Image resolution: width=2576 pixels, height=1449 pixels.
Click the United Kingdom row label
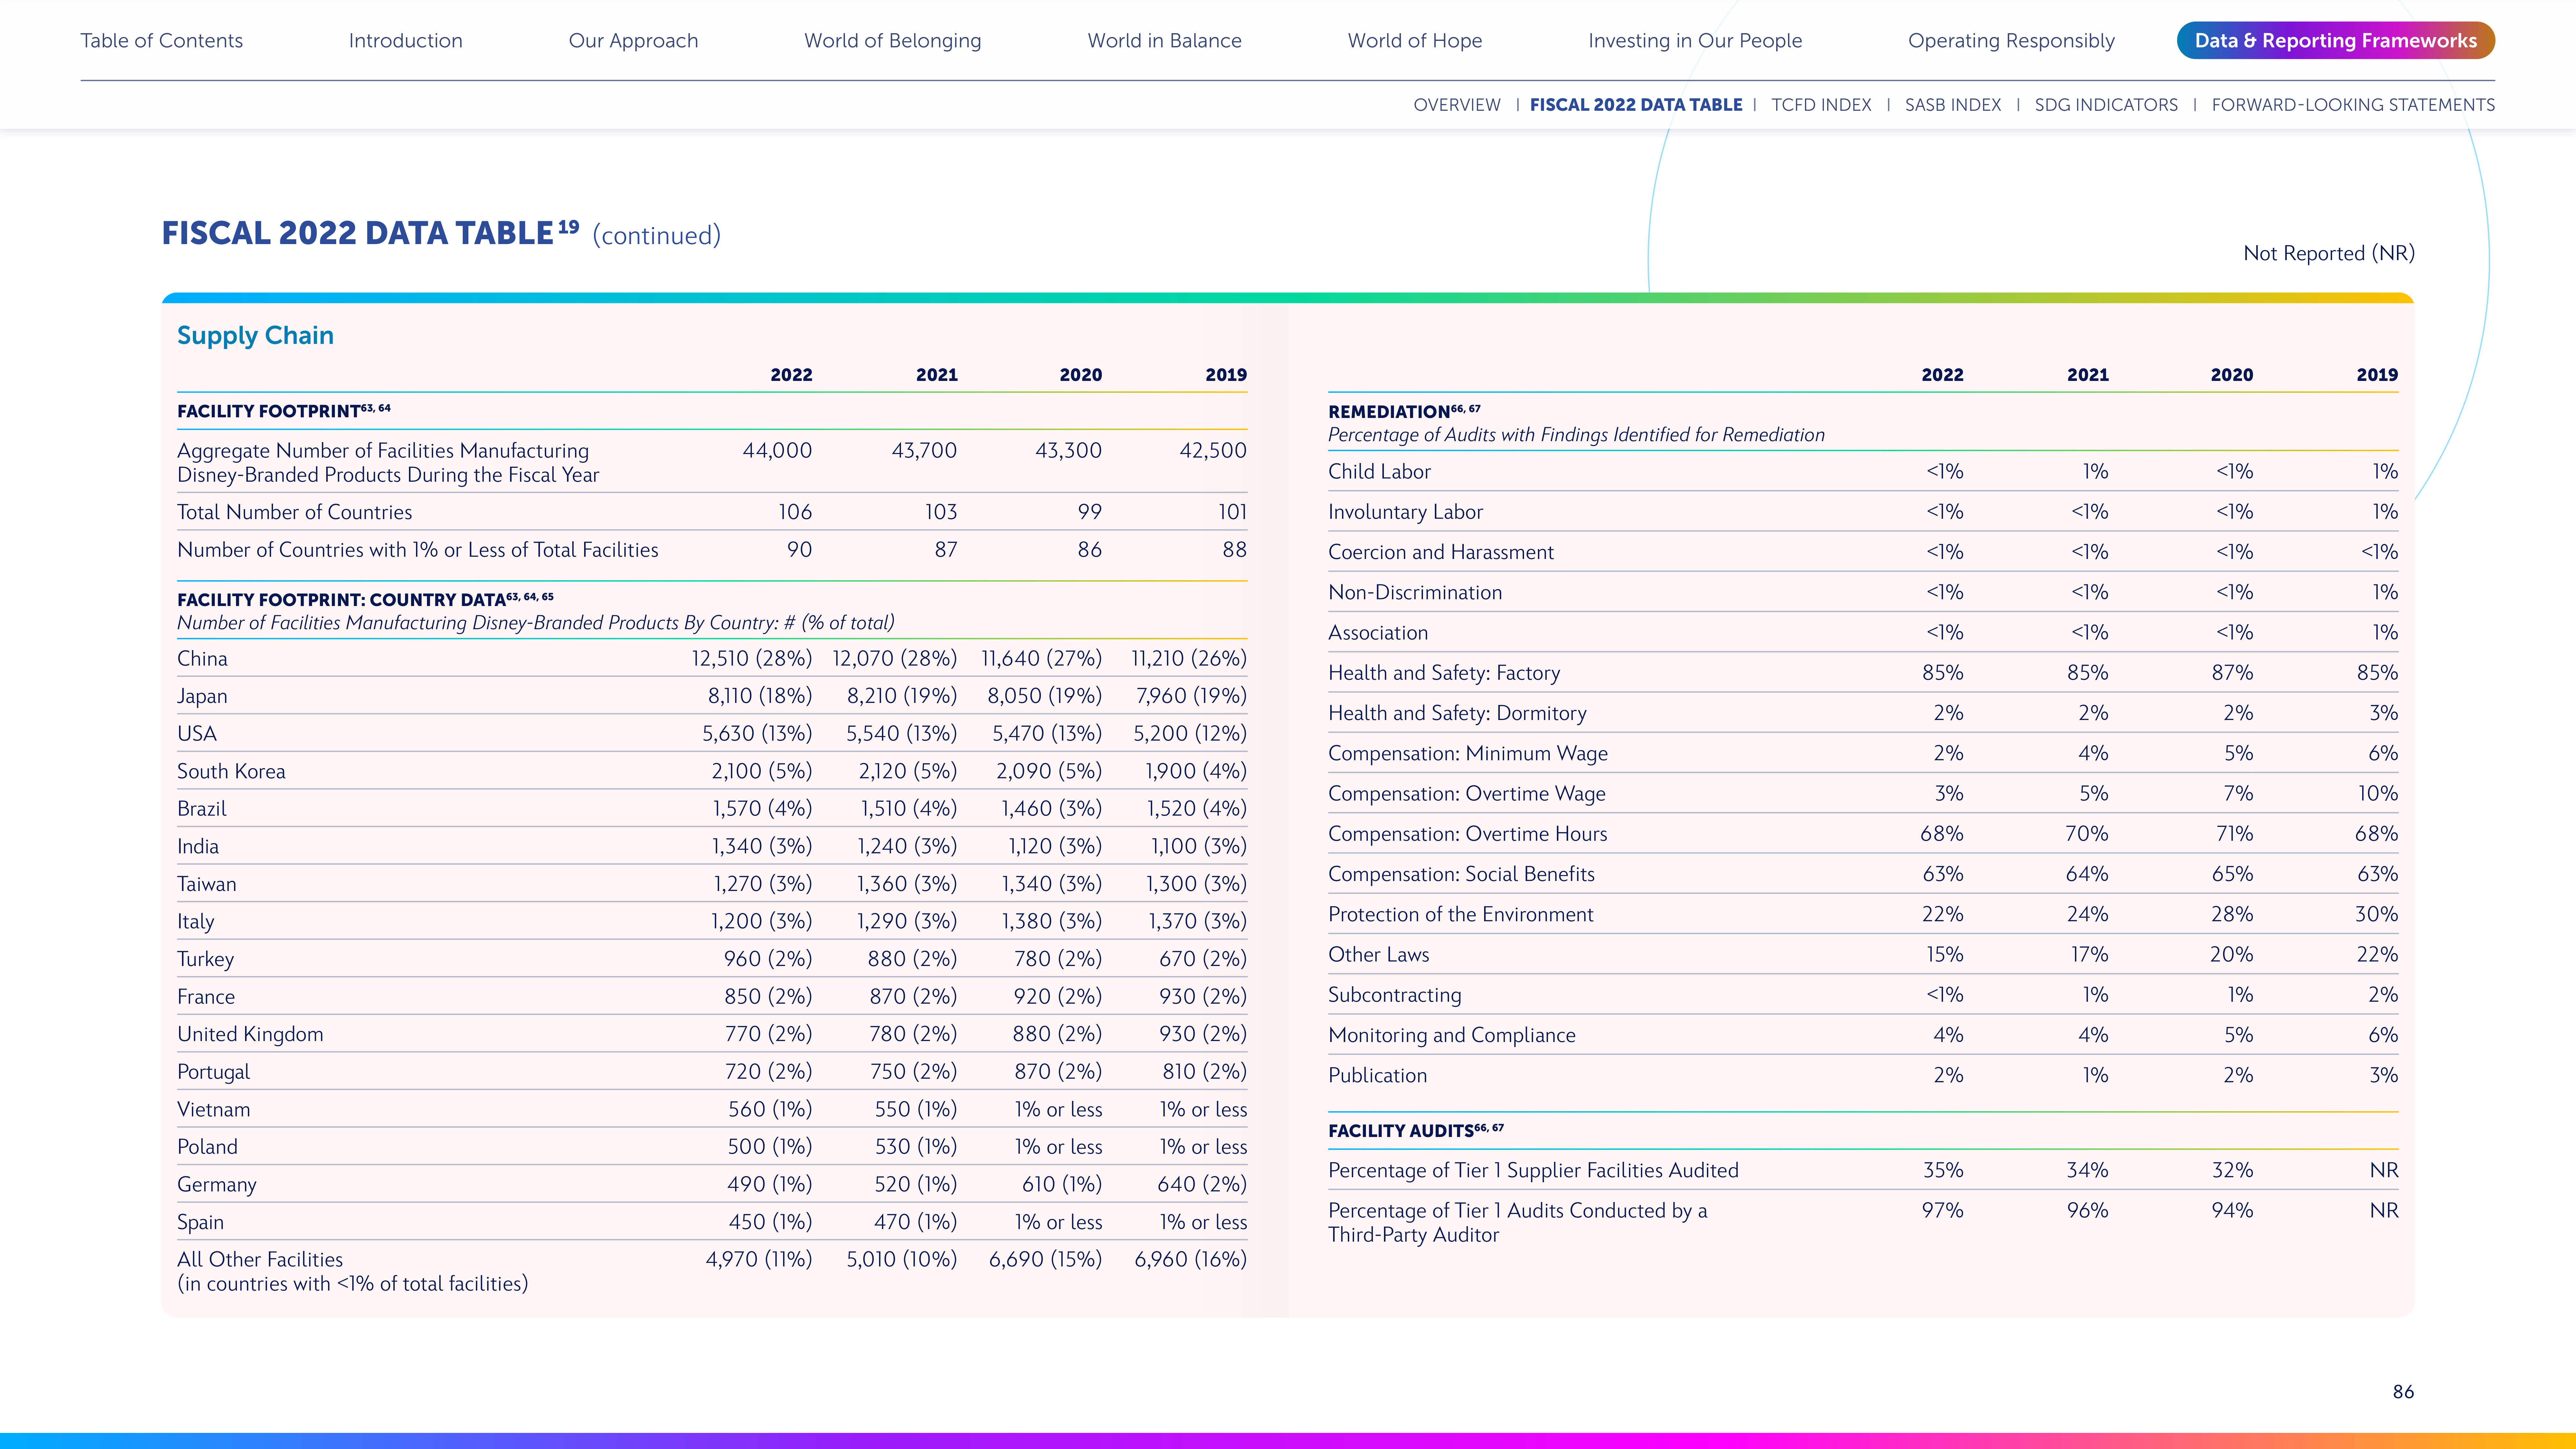pyautogui.click(x=250, y=1034)
